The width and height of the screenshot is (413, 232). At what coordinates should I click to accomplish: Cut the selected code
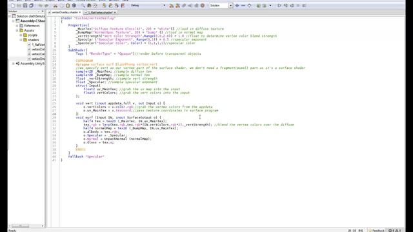[x=55, y=6]
